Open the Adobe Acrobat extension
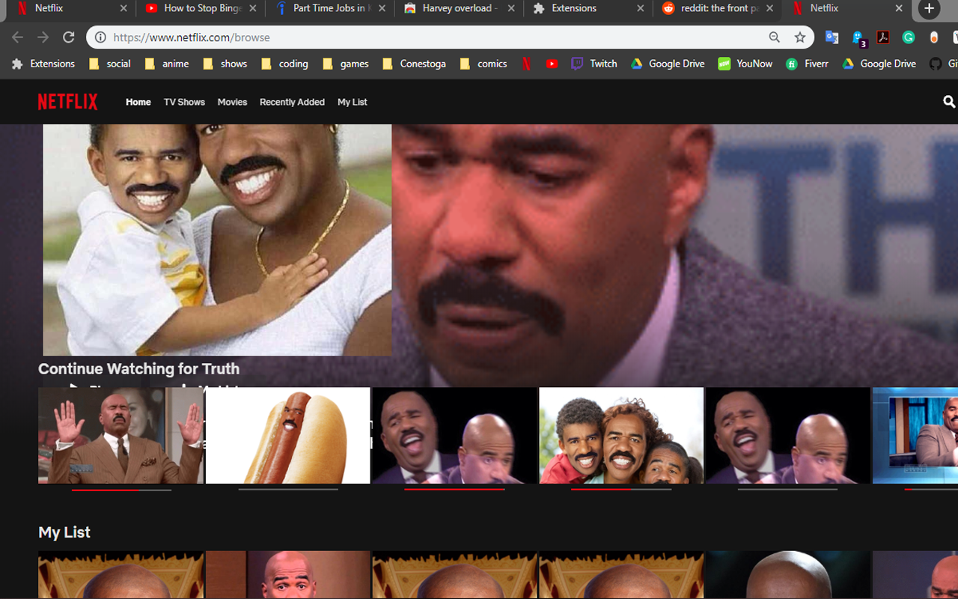 tap(883, 37)
